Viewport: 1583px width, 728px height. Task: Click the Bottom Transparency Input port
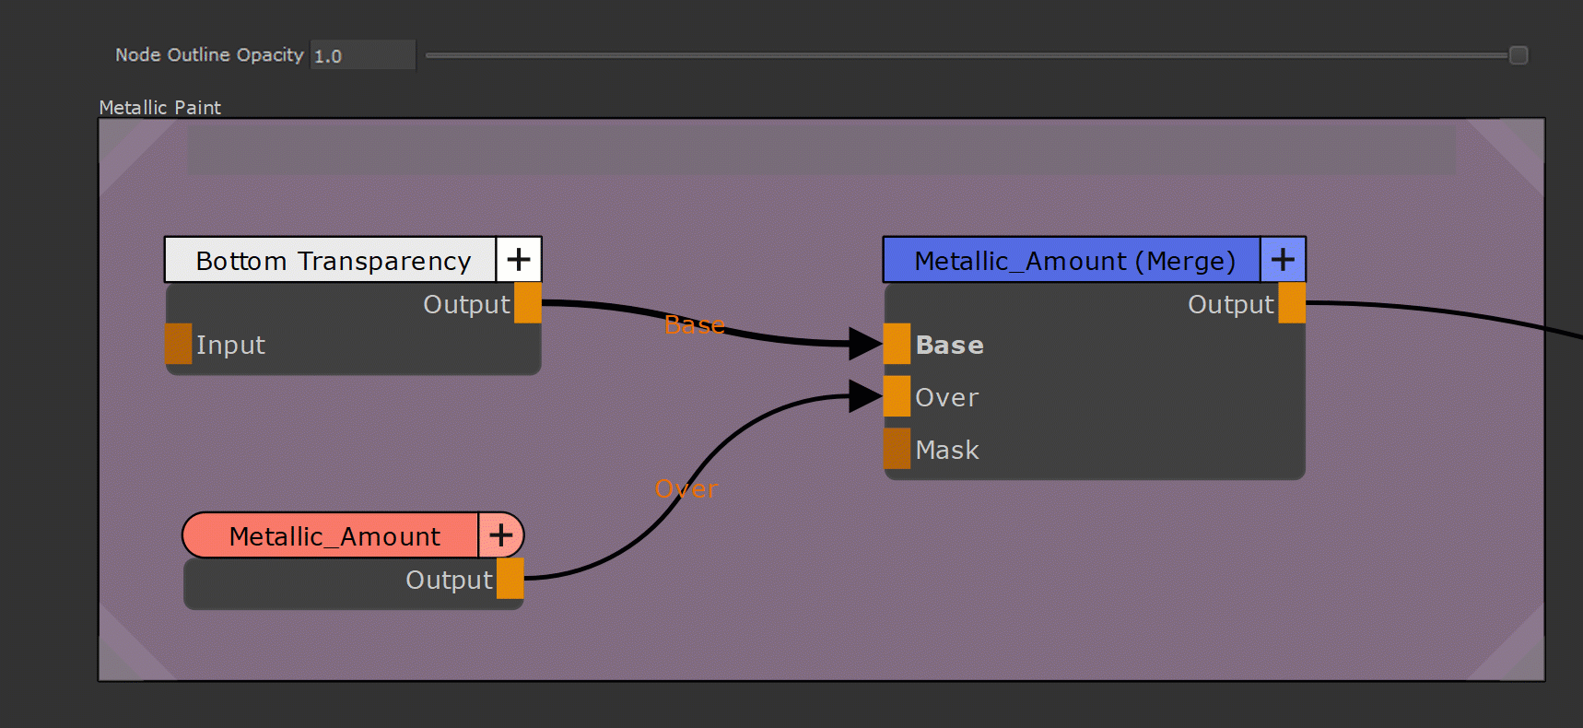coord(178,344)
